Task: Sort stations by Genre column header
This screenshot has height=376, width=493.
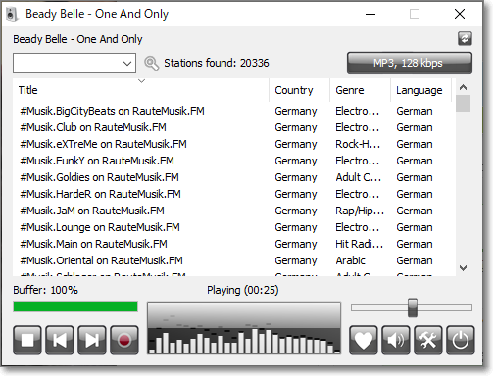Action: pyautogui.click(x=360, y=90)
